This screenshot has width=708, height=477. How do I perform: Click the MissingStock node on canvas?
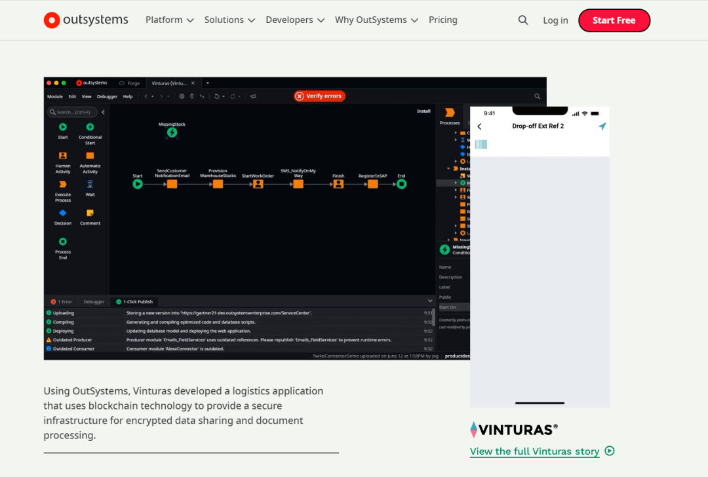(x=172, y=132)
